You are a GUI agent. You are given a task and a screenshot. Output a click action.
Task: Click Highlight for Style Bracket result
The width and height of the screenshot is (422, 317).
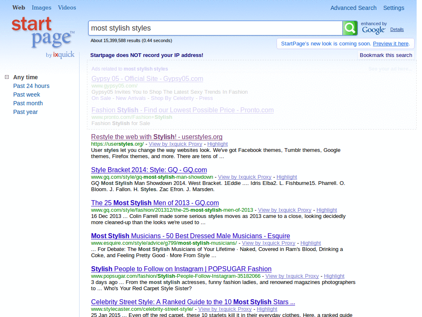(287, 177)
